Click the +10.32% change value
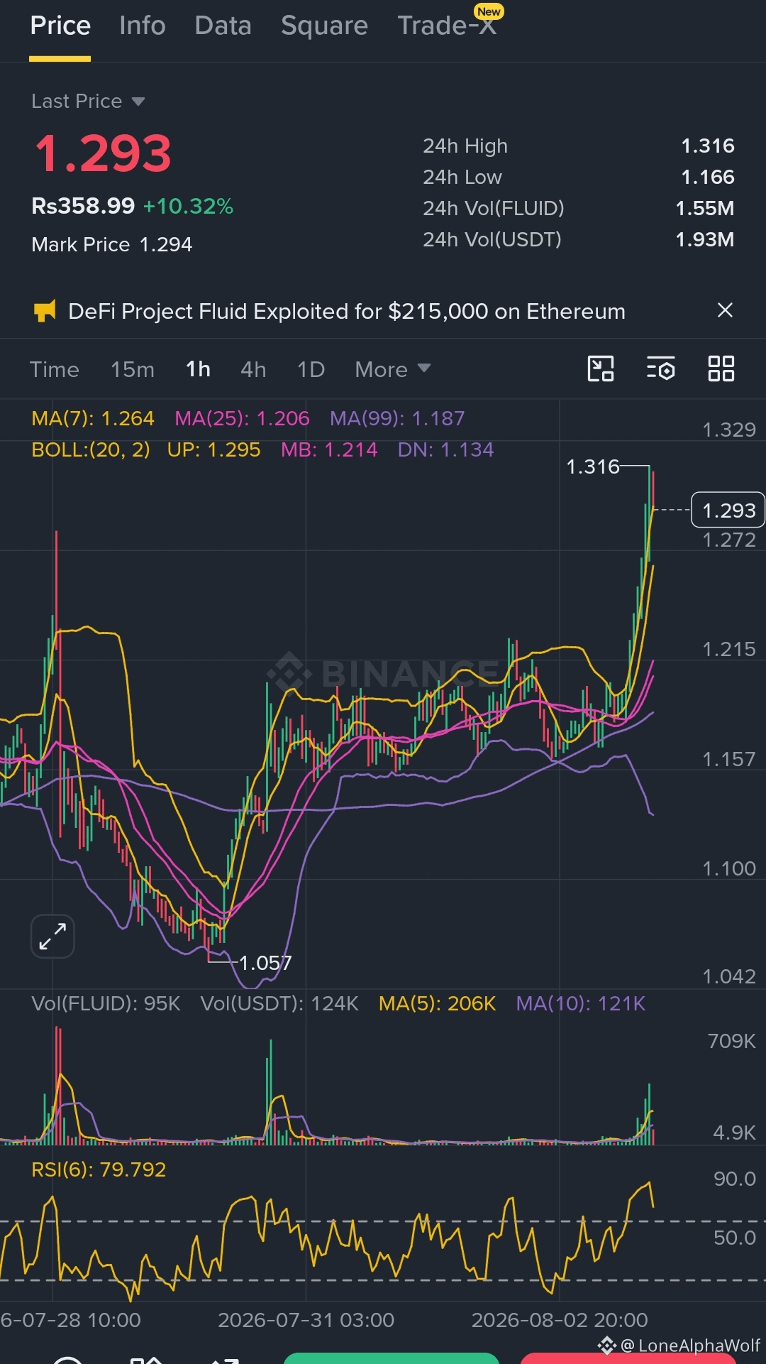The width and height of the screenshot is (766, 1364). [x=188, y=207]
